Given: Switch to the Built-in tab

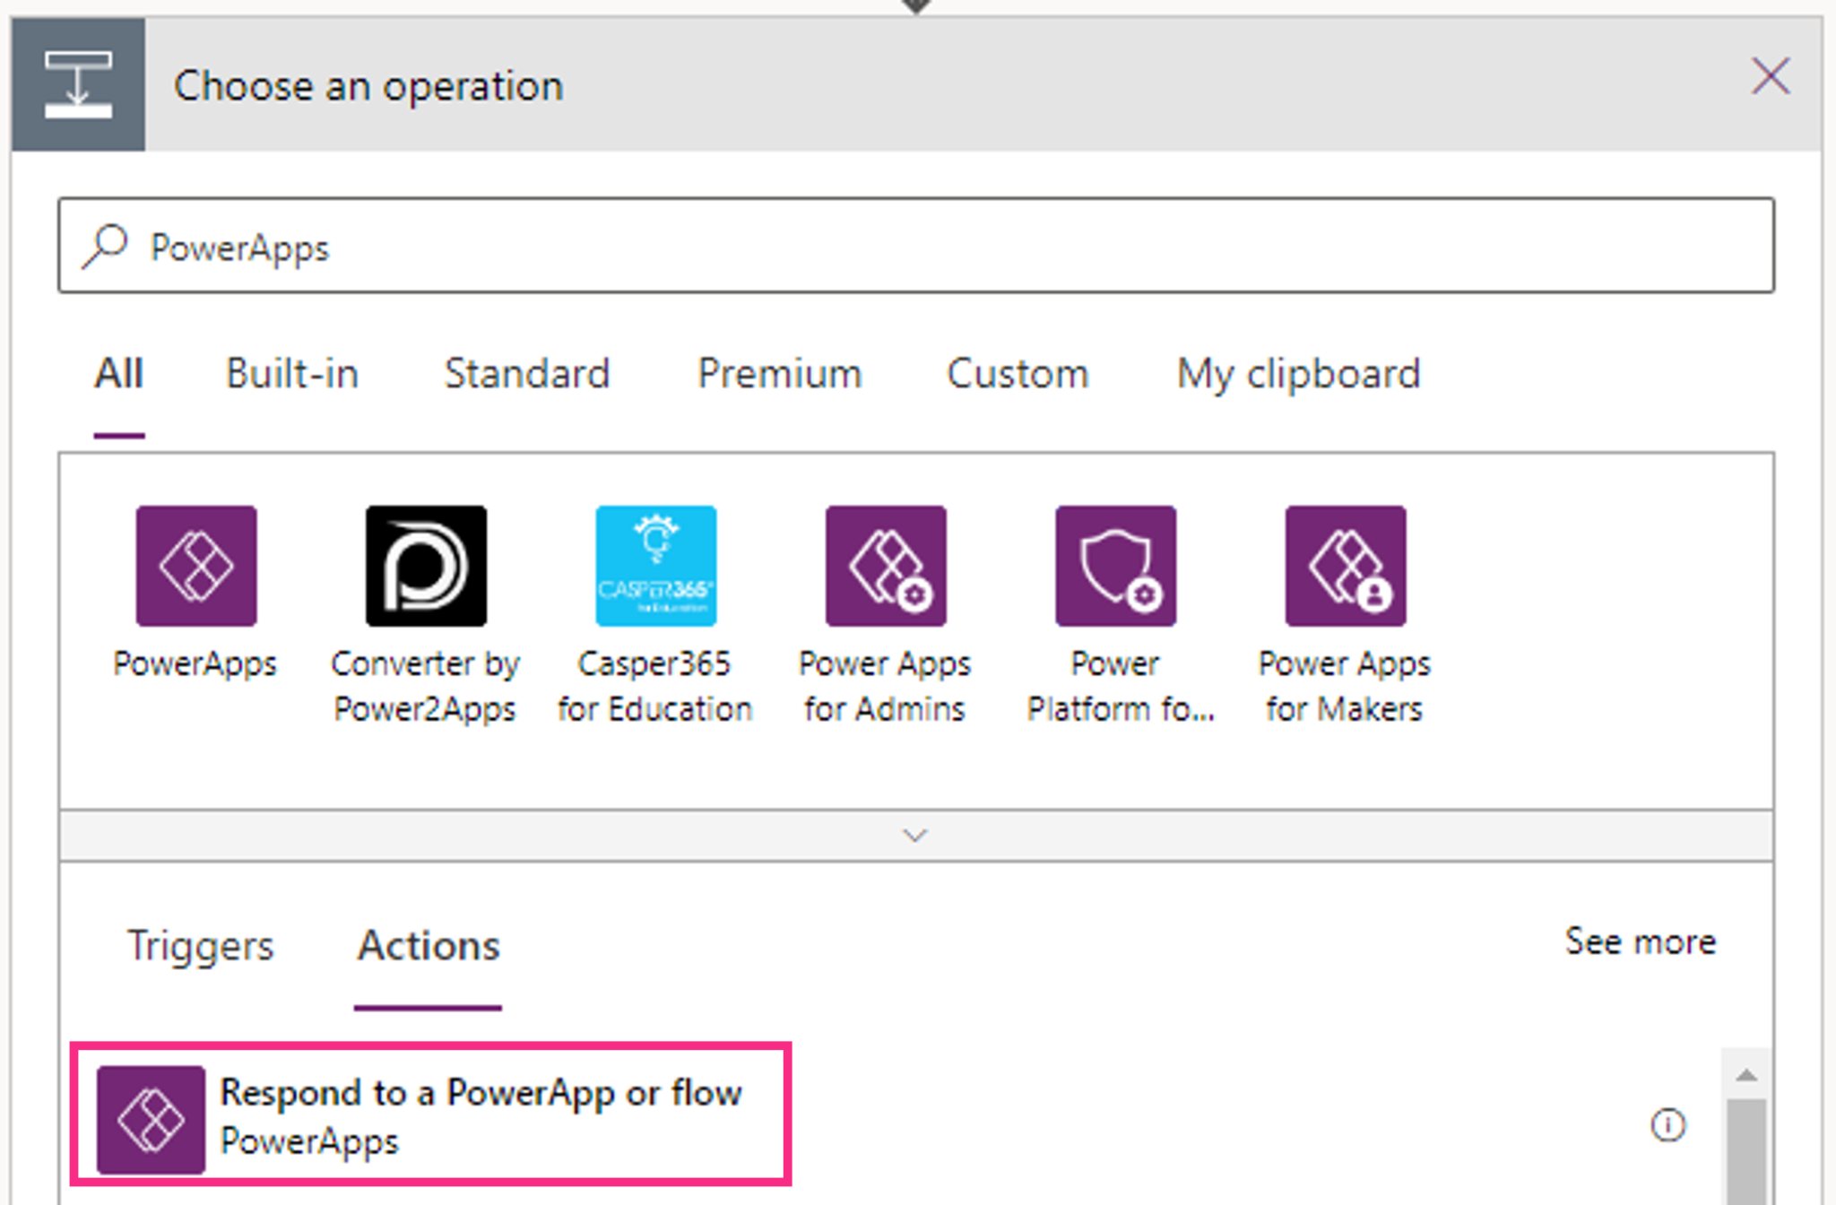Looking at the screenshot, I should click(291, 374).
